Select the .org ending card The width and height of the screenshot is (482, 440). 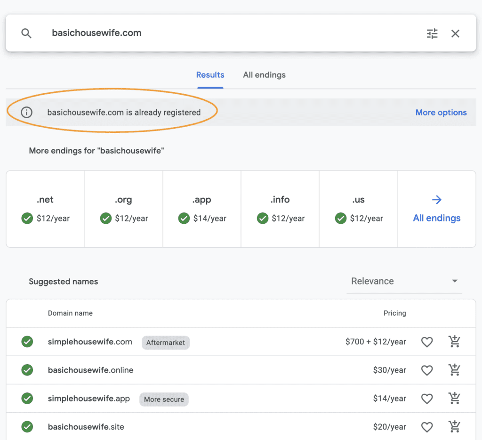[124, 209]
